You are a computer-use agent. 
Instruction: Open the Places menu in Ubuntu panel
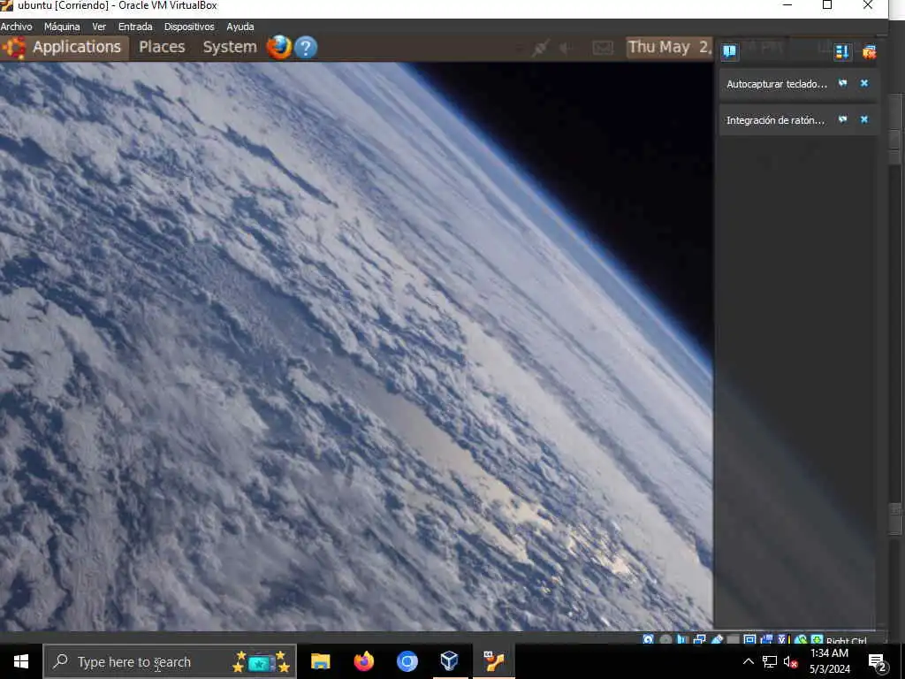tap(162, 47)
